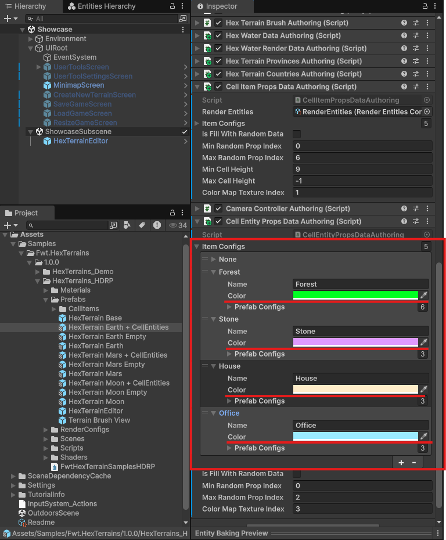Image resolution: width=446 pixels, height=540 pixels.
Task: Open Entity Baking Preview options menu
Action: [437, 533]
